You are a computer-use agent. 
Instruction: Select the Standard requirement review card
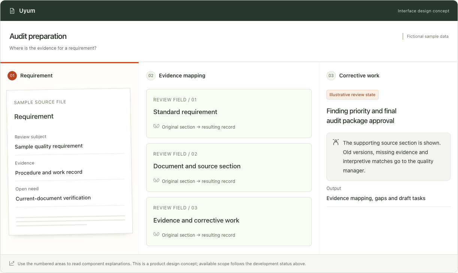point(229,113)
